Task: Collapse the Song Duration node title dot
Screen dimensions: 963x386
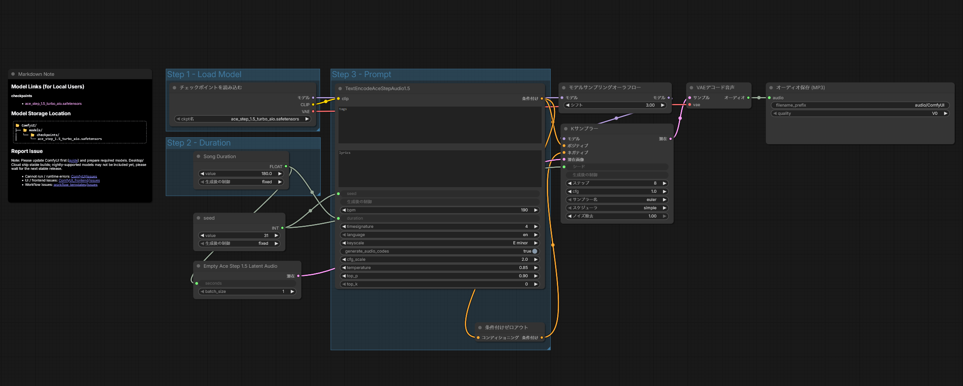Action: (x=198, y=156)
